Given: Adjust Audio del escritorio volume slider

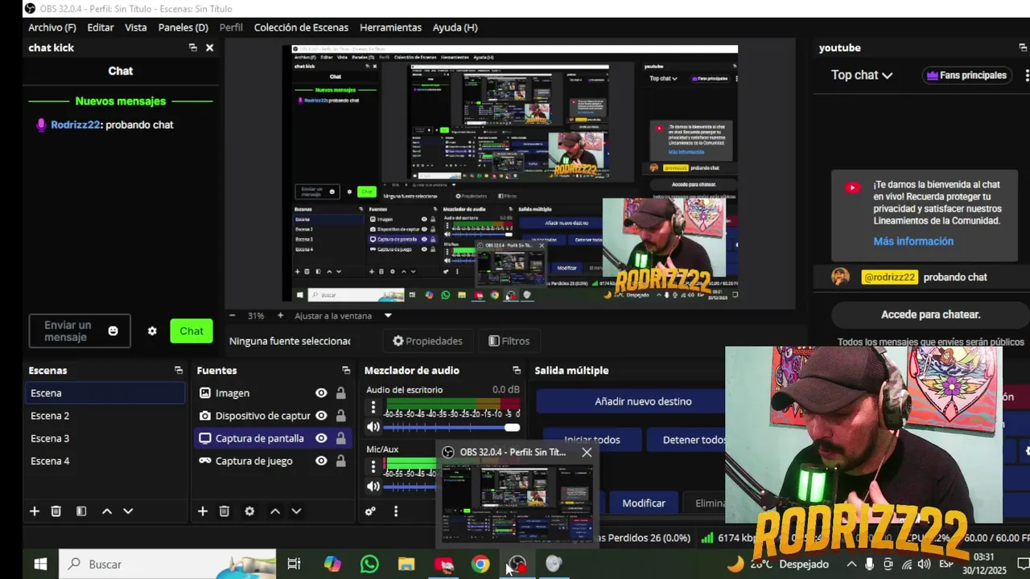Looking at the screenshot, I should [452, 427].
